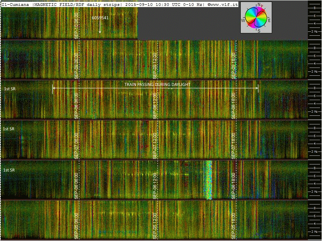Select the SEP-05 12:00 time marker
This screenshot has height=241, width=322.
click(x=155, y=225)
